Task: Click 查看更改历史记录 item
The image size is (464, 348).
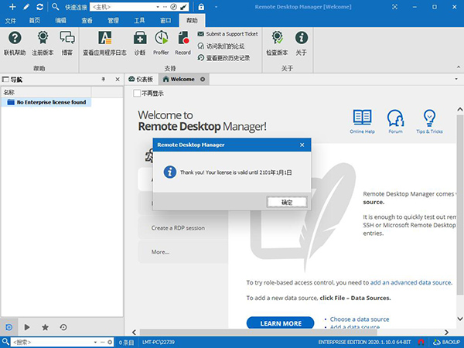Action: pyautogui.click(x=223, y=58)
